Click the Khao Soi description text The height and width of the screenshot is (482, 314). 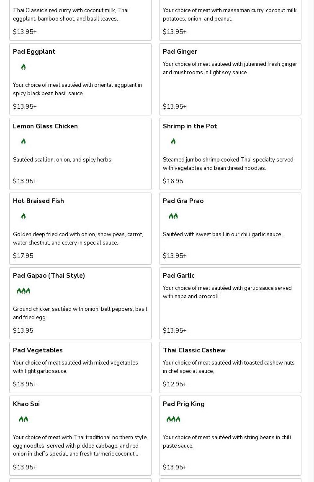pyautogui.click(x=80, y=446)
